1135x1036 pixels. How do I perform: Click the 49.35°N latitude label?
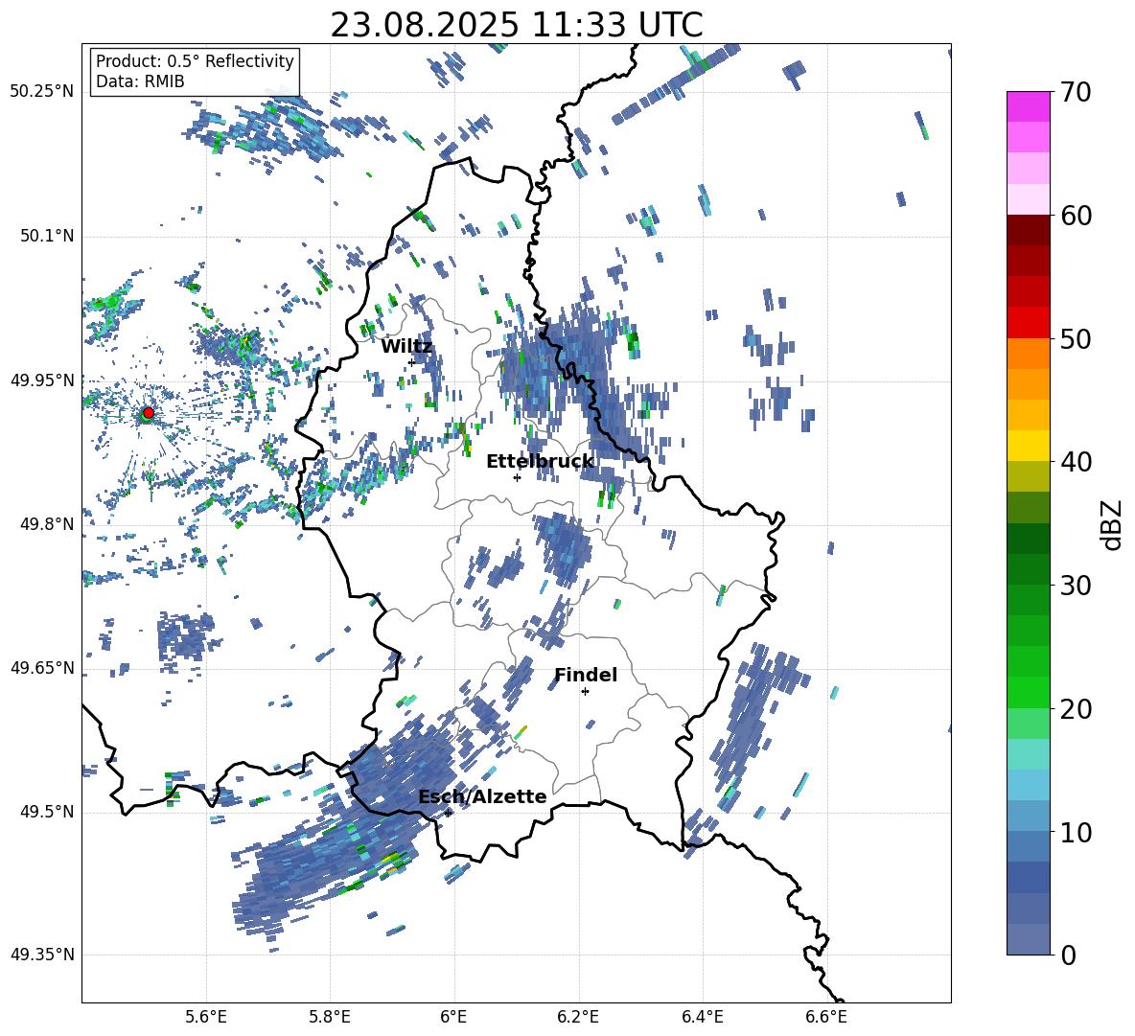tap(42, 955)
